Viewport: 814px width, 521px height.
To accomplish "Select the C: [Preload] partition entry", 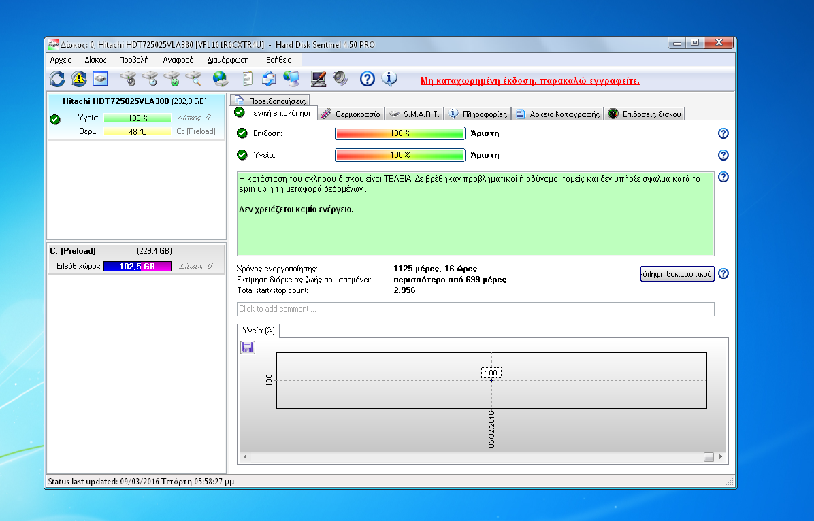I will [137, 258].
